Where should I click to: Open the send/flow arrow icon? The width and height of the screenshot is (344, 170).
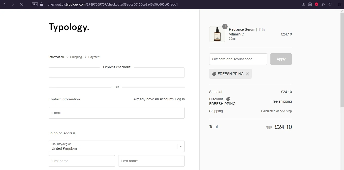point(323,4)
